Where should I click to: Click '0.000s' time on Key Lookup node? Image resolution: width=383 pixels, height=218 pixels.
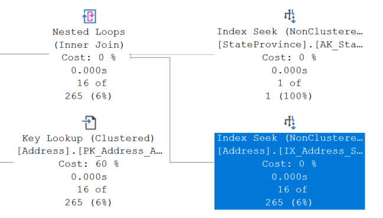89,177
